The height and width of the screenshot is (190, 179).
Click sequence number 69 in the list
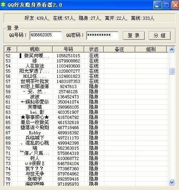pyautogui.click(x=8, y=143)
